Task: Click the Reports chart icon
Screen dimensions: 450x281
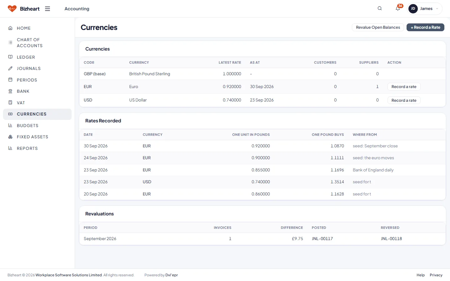Action: coord(10,148)
